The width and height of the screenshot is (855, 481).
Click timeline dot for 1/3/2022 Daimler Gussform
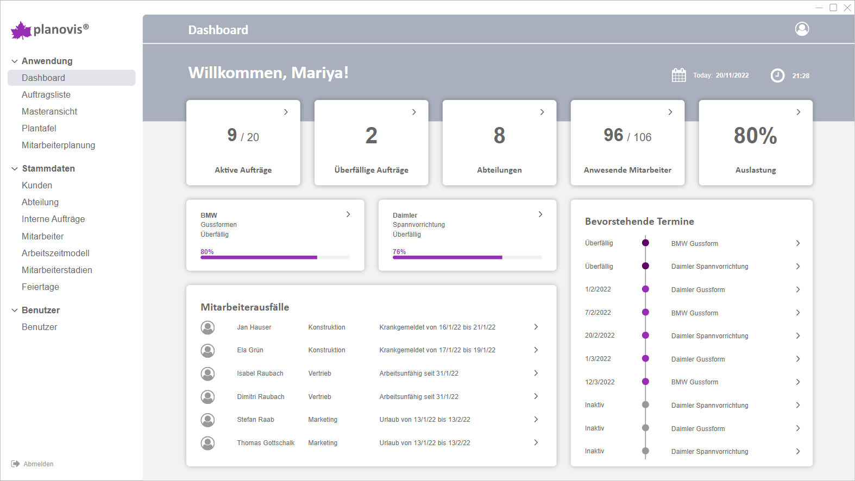(x=645, y=358)
